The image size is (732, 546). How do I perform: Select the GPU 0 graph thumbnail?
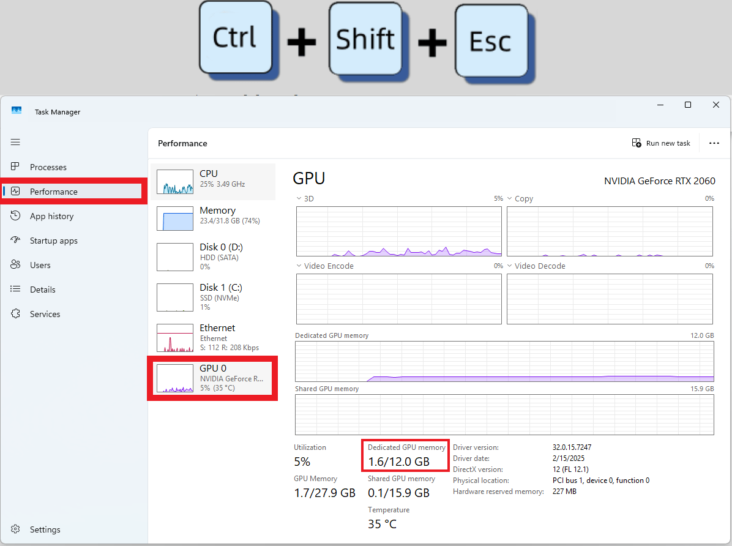point(175,378)
